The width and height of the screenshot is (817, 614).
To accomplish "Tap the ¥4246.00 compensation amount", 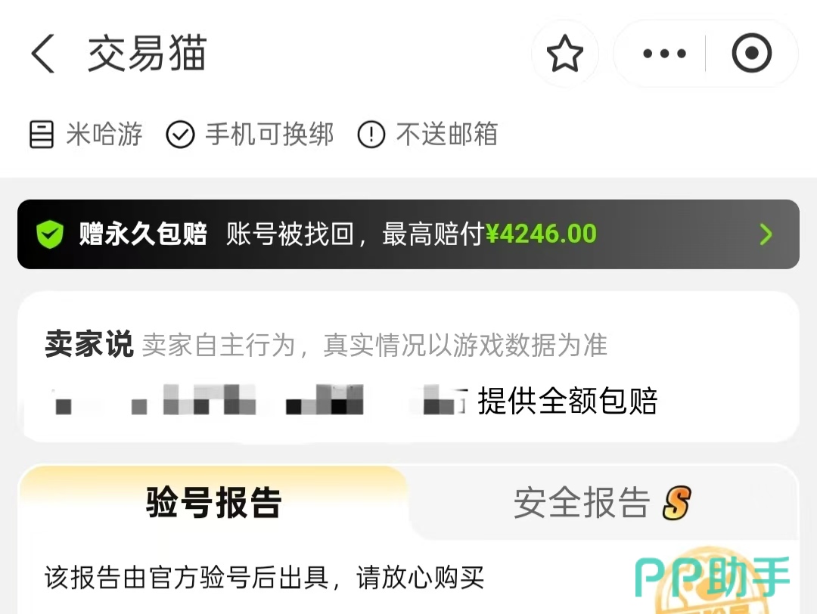I will (542, 234).
